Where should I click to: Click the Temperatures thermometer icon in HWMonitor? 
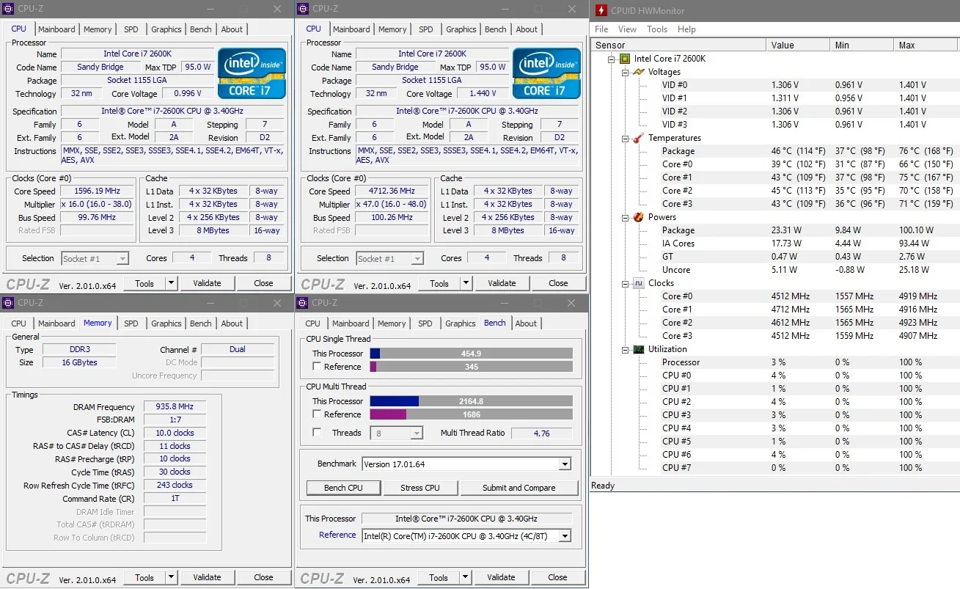tap(638, 138)
